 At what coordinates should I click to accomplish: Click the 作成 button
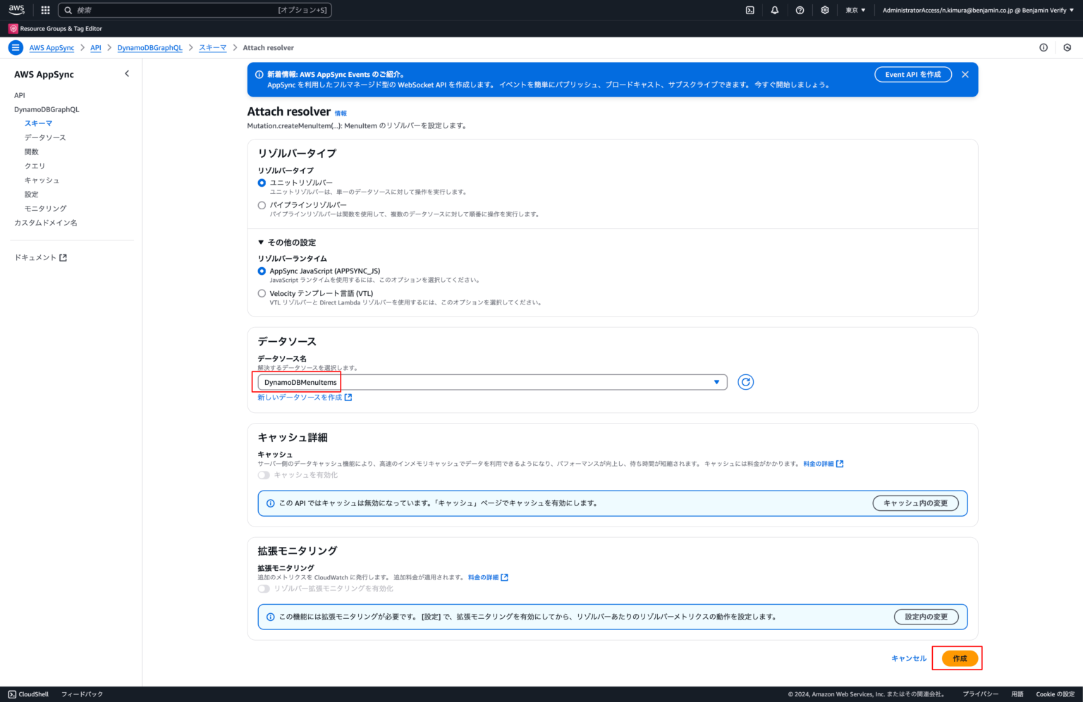pyautogui.click(x=957, y=658)
